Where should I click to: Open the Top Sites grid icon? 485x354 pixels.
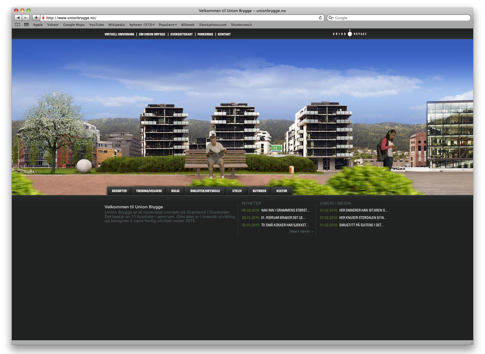(x=26, y=25)
